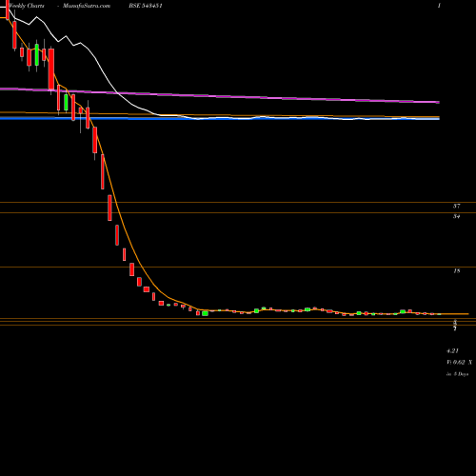This screenshot has width=476, height=476.
Task: Click the price level label '34'
Action: pyautogui.click(x=456, y=216)
